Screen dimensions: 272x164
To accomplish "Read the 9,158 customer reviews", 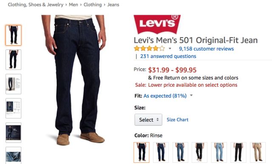I will click(206, 49).
